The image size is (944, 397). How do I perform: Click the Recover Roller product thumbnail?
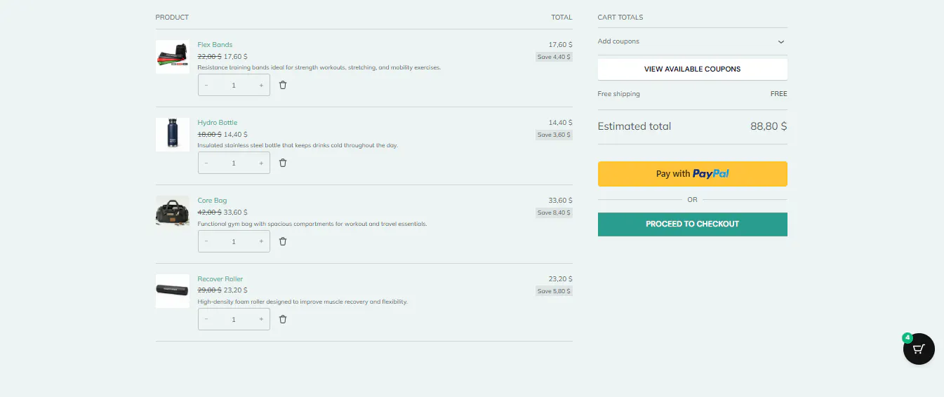click(173, 291)
